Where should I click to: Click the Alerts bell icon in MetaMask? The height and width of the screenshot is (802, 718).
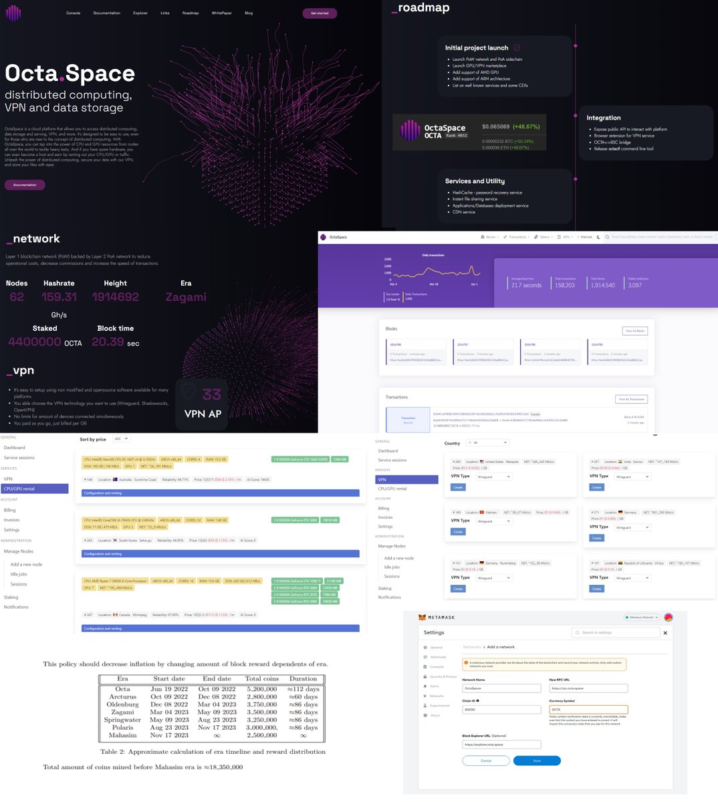tap(425, 686)
